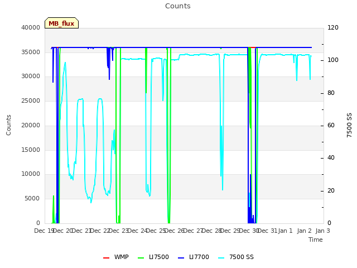Screen dimensions: 357x268
Task: Click the Jan 3 date label
Action: pyautogui.click(x=322, y=231)
